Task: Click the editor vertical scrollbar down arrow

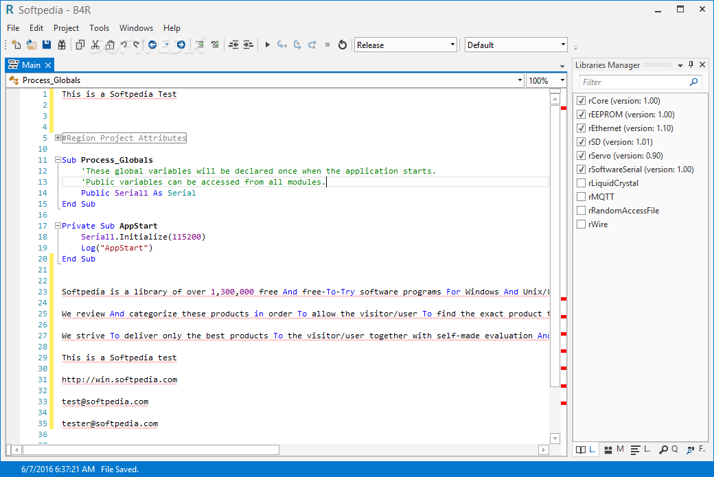Action: coord(555,439)
